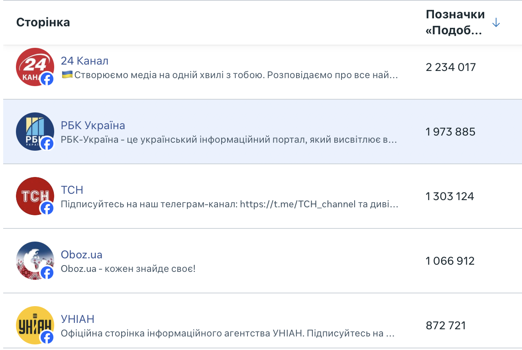Image resolution: width=522 pixels, height=350 pixels.
Task: Click the ТСН telegram channel description
Action: [x=229, y=204]
